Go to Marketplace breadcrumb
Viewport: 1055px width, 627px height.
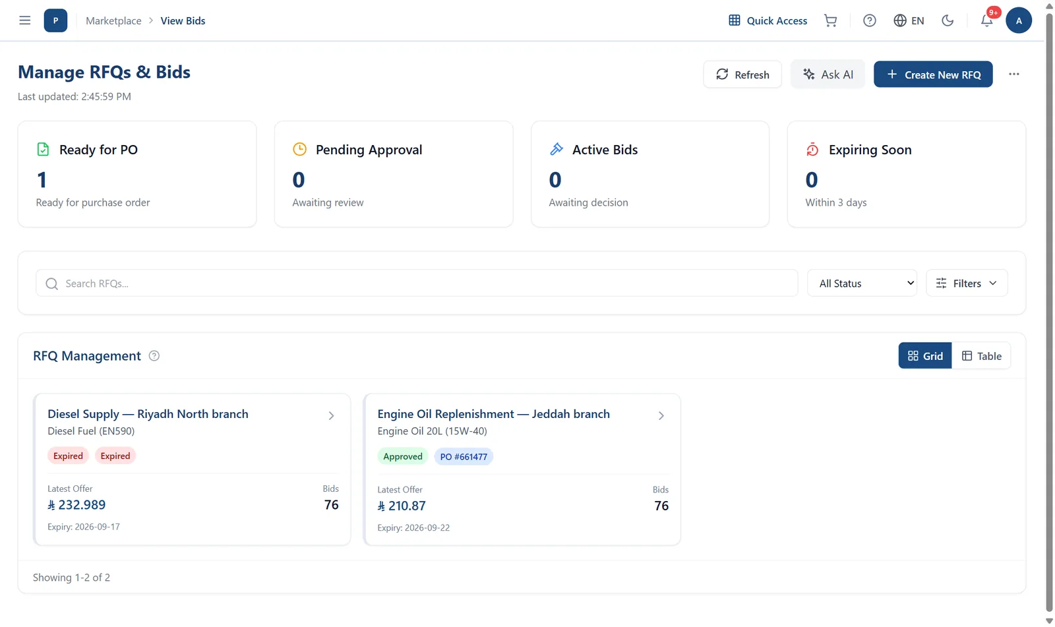click(x=113, y=20)
